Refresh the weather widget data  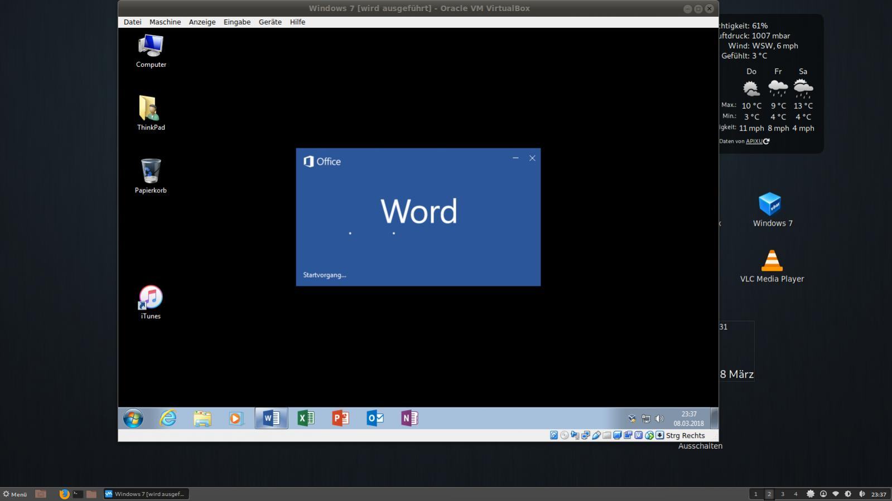point(766,142)
